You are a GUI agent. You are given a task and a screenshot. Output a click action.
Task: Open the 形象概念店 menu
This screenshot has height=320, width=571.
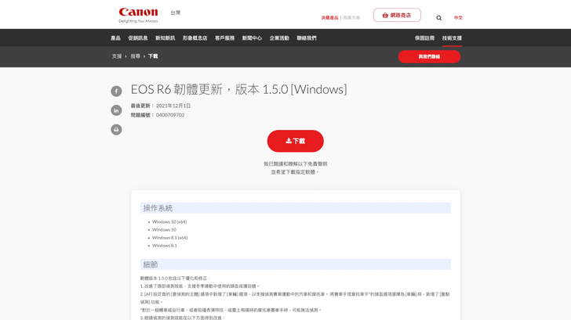[x=195, y=38]
